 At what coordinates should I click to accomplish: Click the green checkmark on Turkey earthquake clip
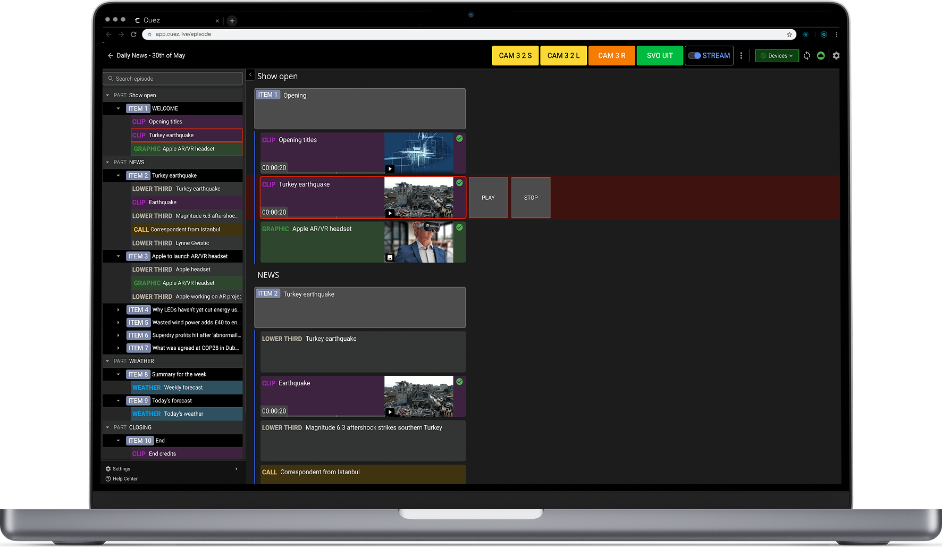(459, 182)
